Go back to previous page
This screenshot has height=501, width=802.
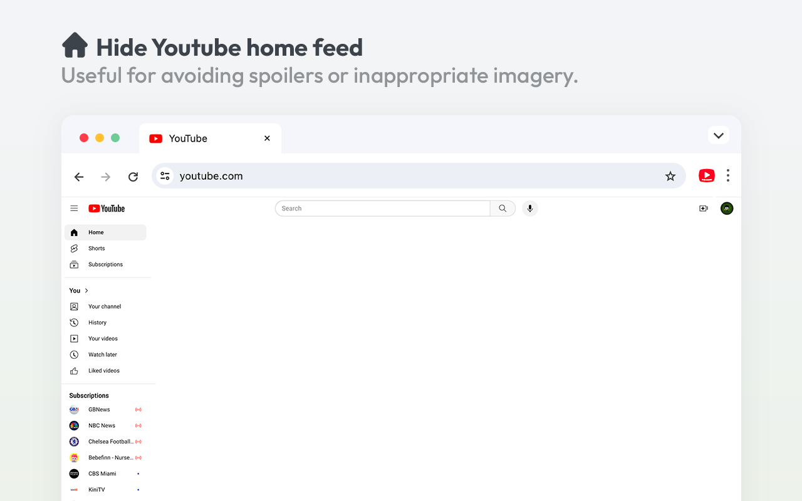click(x=79, y=177)
